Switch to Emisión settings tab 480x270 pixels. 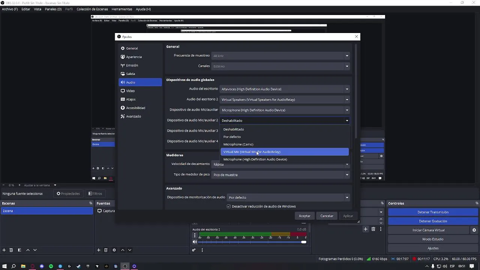(x=140, y=65)
